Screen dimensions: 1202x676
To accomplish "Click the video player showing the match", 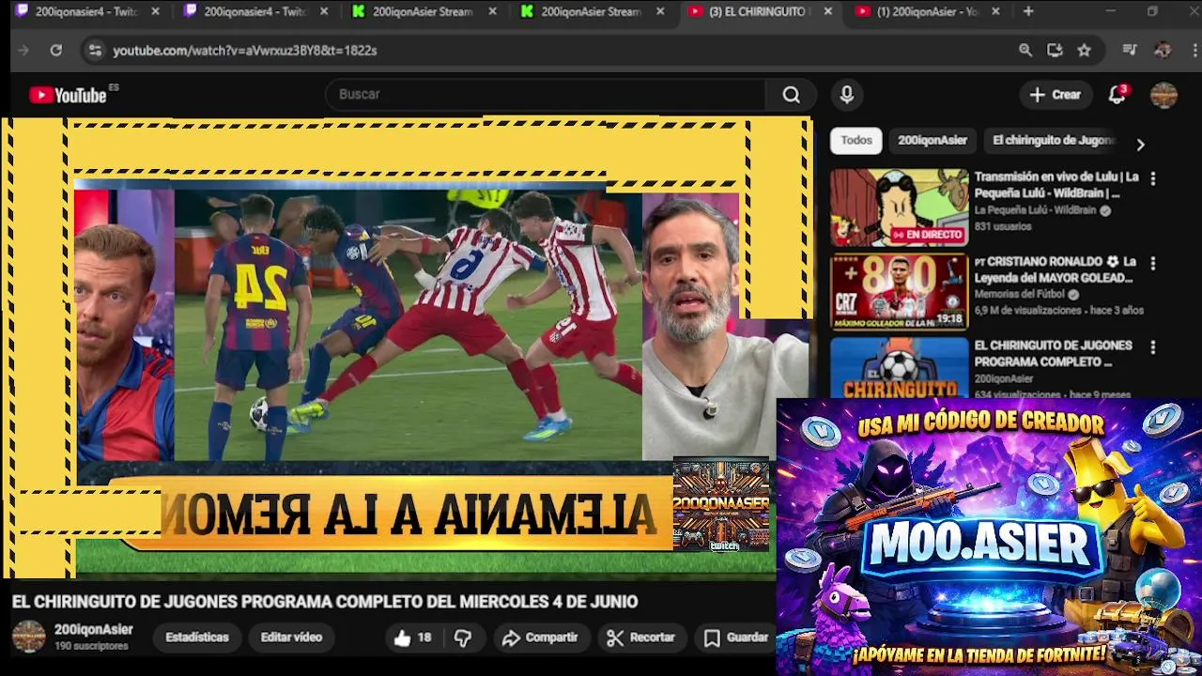I will (x=408, y=324).
